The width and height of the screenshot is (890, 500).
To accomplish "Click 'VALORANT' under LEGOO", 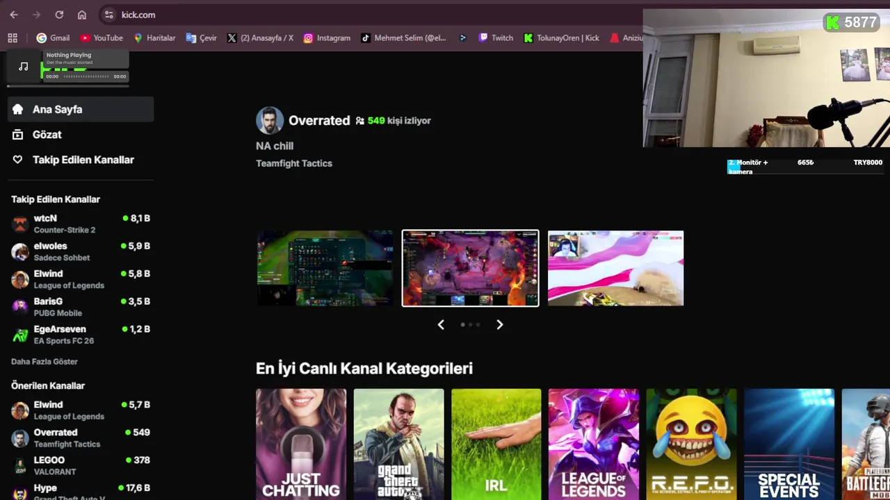I will coord(55,472).
